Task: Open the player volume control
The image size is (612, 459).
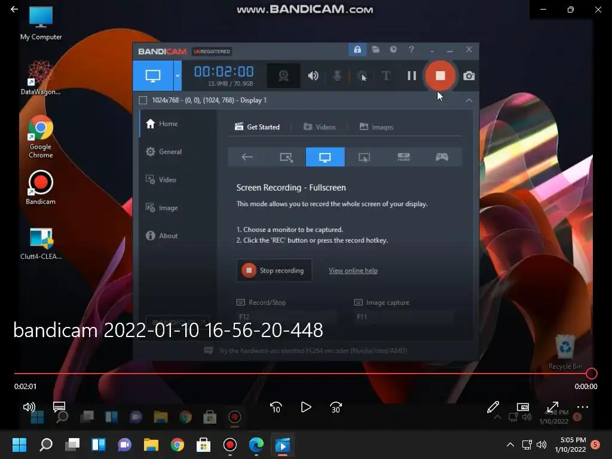Action: [x=29, y=407]
